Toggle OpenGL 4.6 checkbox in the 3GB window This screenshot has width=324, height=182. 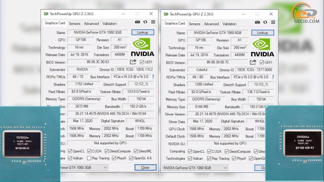(x=131, y=158)
